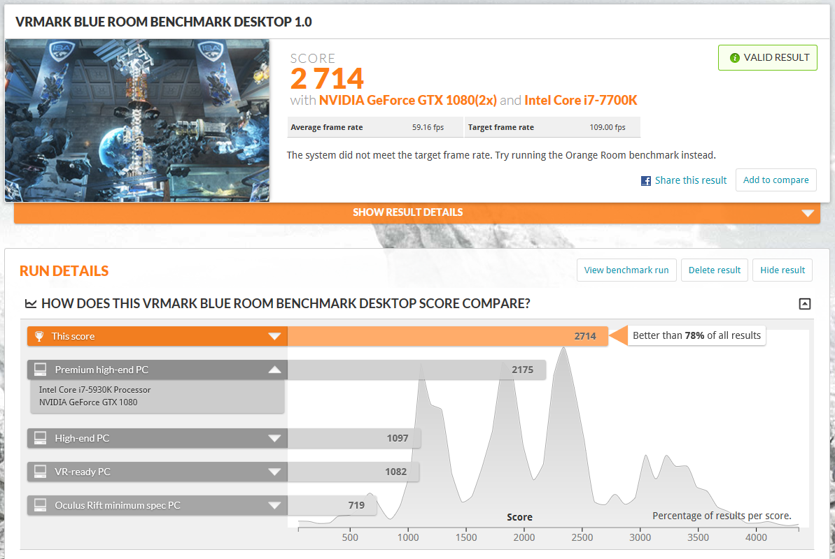Click the Valid Result button

click(x=767, y=57)
